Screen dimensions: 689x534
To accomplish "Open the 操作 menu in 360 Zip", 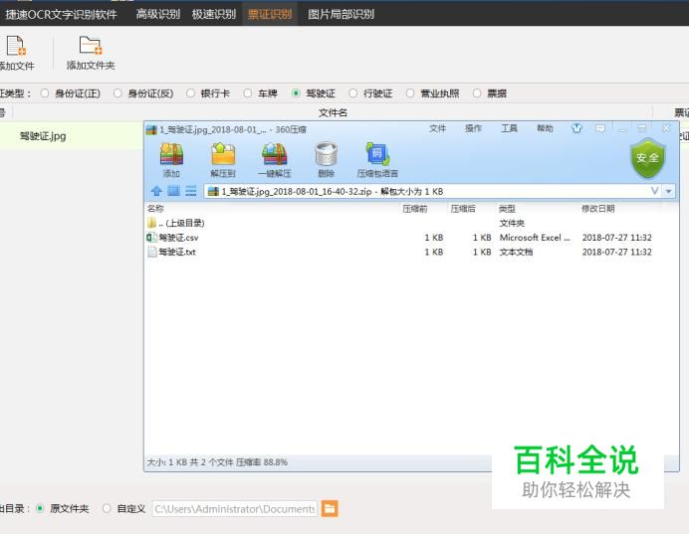I will pyautogui.click(x=473, y=128).
